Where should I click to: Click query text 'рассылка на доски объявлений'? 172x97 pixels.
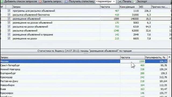pos(30,27)
